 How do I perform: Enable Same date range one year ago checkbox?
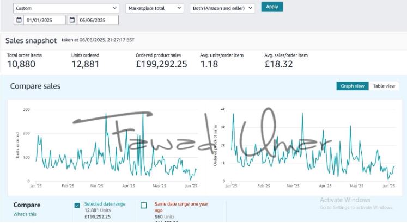tap(144, 205)
